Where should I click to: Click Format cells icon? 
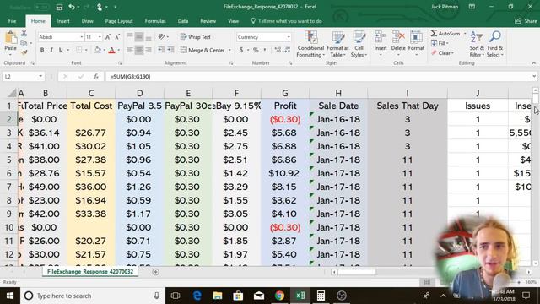coord(416,37)
